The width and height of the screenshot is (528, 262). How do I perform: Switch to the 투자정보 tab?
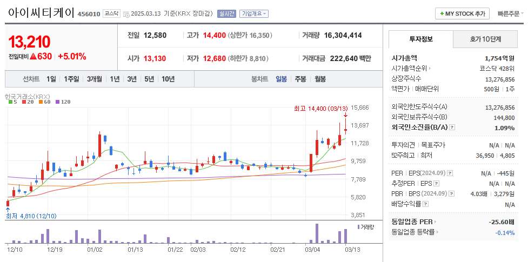coord(421,39)
